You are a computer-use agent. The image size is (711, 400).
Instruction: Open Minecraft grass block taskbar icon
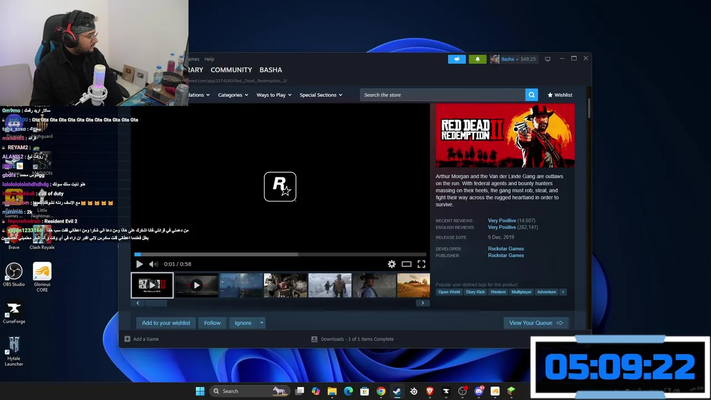(x=511, y=391)
